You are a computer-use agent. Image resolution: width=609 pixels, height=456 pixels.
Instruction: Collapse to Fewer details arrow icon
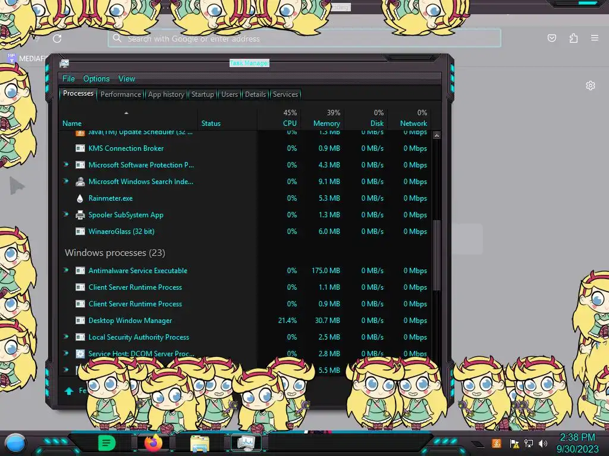(x=69, y=391)
